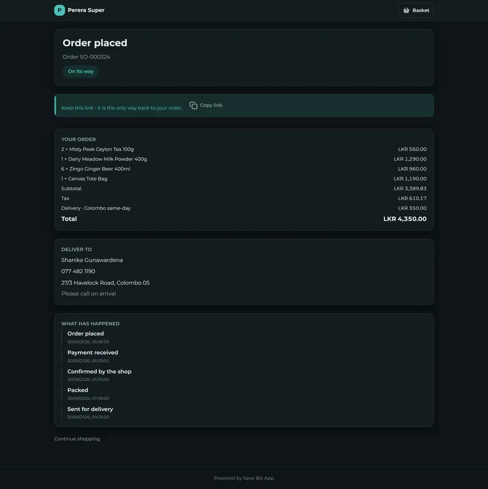Click the 'DELIVER TO' section heading
Viewport: 488px width, 489px height.
[76, 249]
